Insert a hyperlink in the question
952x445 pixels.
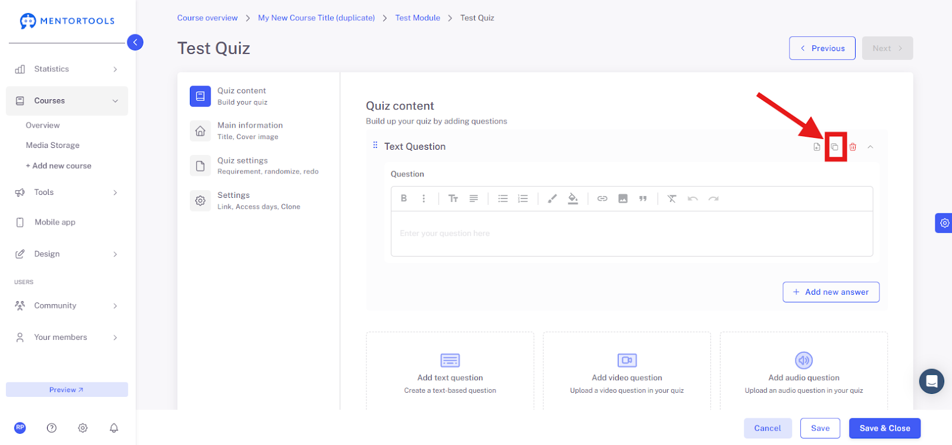(x=602, y=198)
